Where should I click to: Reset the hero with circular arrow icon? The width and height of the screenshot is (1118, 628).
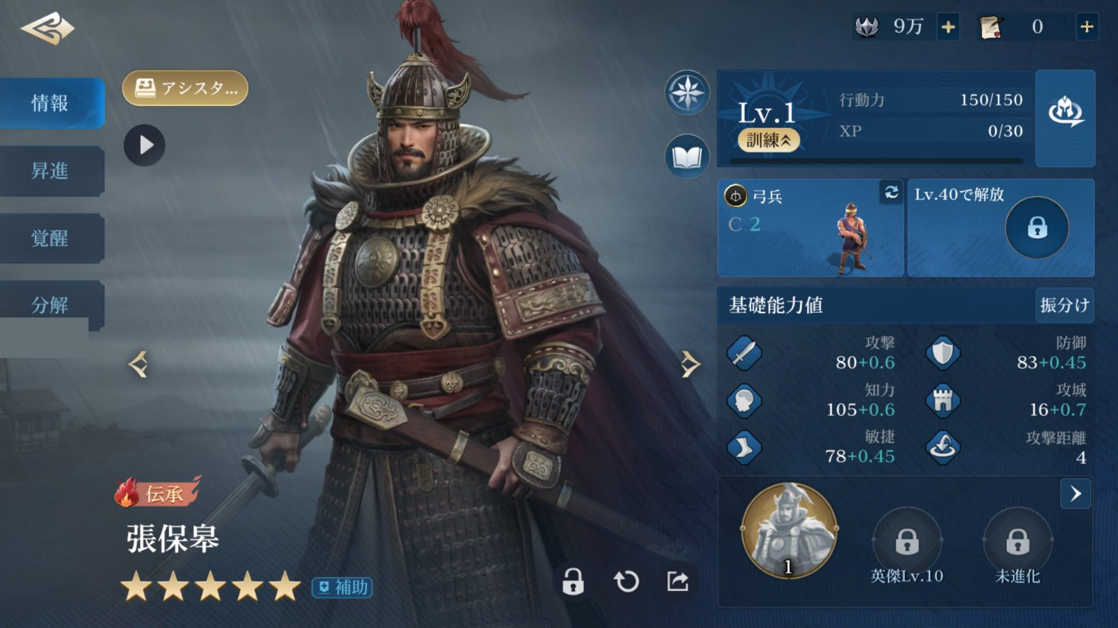click(x=626, y=581)
